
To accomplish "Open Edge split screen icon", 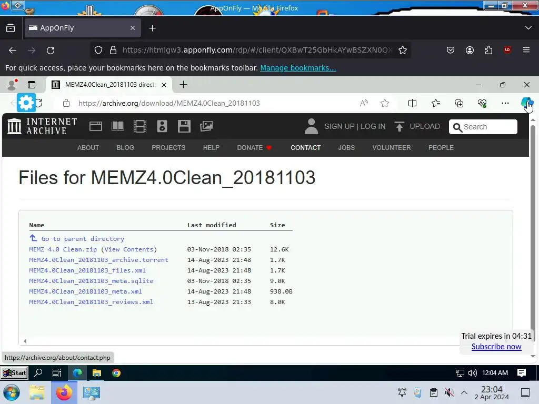I will coord(412,103).
